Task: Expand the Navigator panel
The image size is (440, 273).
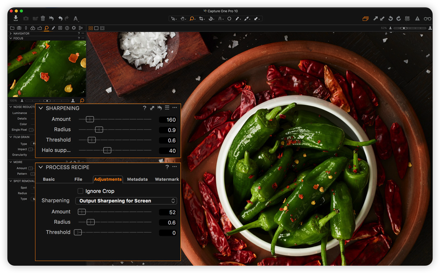Action: (11, 33)
